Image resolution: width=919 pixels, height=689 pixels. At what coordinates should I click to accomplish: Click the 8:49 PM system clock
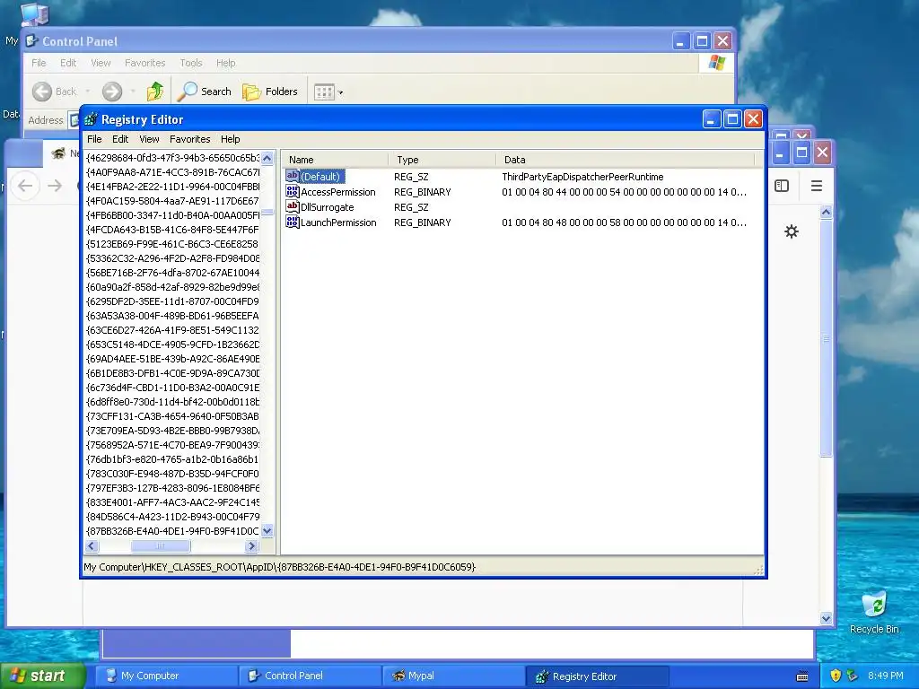pyautogui.click(x=886, y=676)
